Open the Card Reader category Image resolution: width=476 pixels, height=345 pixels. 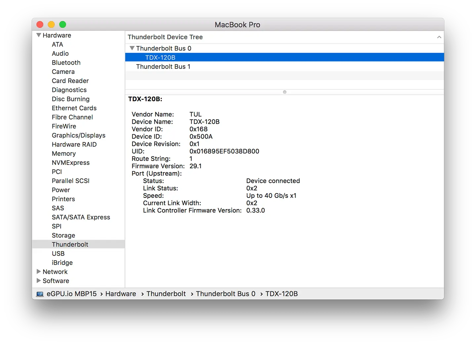coord(70,81)
